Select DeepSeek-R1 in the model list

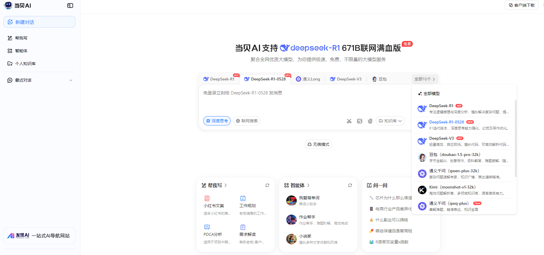coord(464,109)
